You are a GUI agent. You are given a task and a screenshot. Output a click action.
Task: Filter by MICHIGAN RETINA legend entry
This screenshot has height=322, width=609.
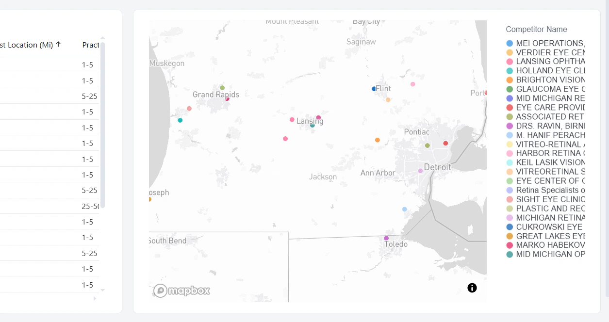click(x=545, y=218)
